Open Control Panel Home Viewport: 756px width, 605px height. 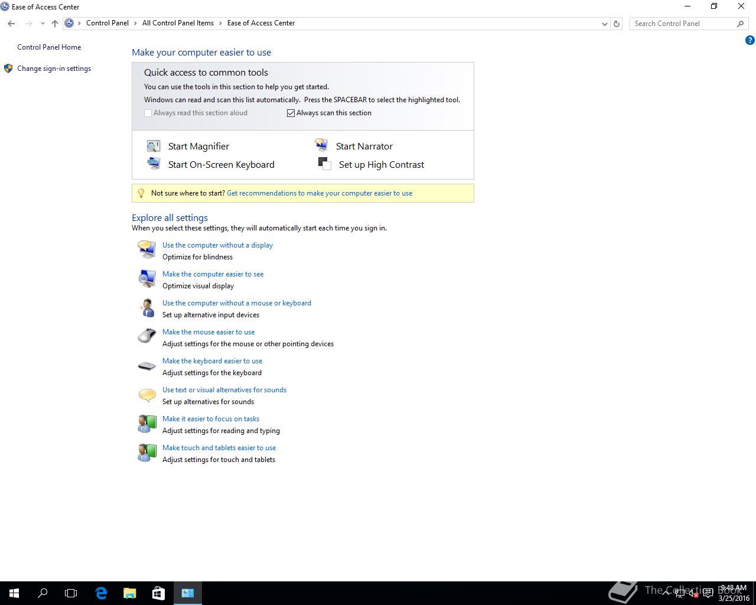pos(49,47)
